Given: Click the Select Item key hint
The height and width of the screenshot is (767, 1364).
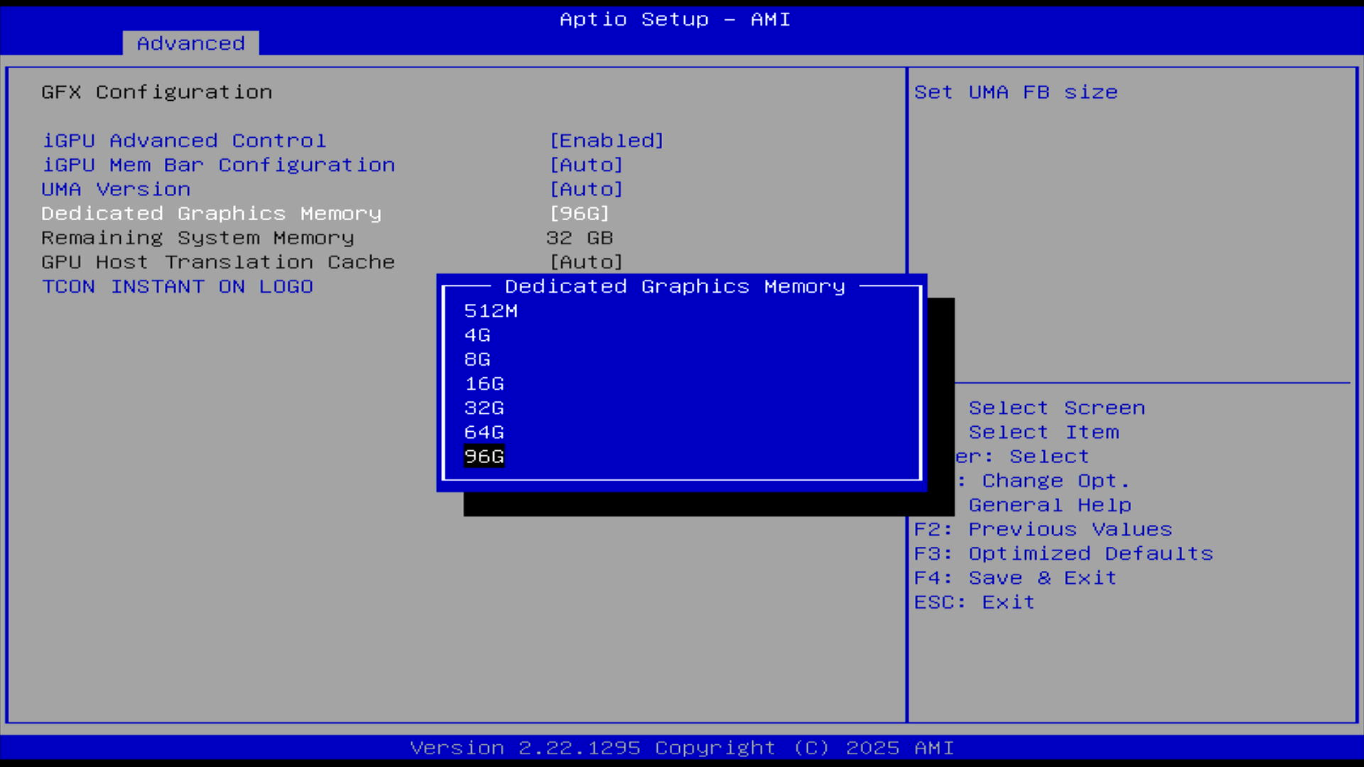Looking at the screenshot, I should point(1044,433).
